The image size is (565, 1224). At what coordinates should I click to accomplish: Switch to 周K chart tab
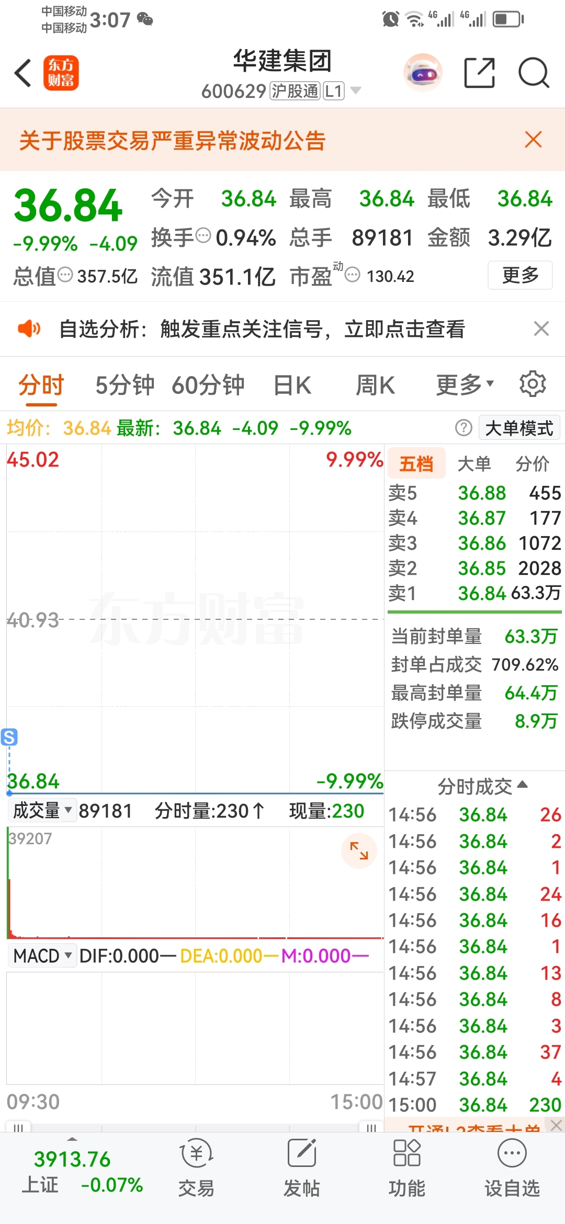coord(375,386)
